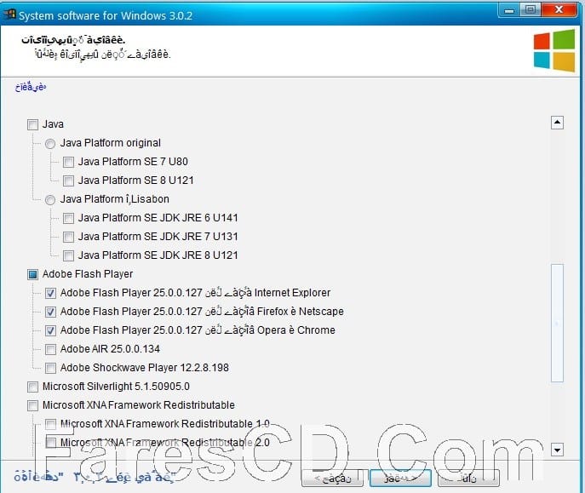Screen dimensions: 585x493
Task: Click the title text 'System software for Windows 3.0.2'
Action: (106, 15)
